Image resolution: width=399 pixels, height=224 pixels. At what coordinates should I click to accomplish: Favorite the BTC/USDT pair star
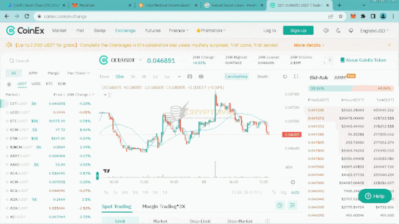click(7, 120)
